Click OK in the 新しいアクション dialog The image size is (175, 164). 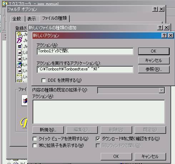[154, 51]
